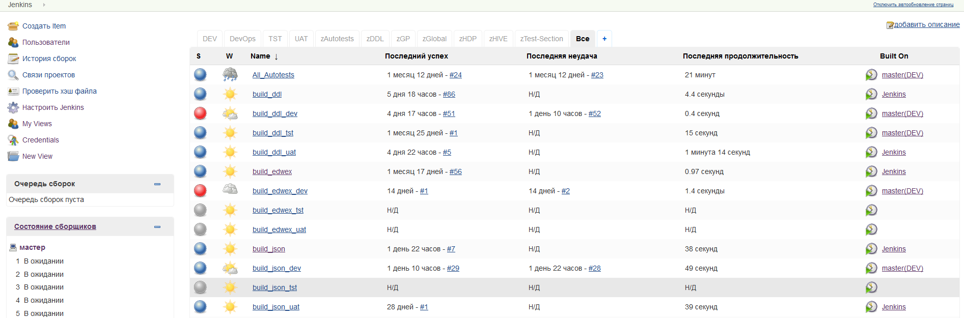Schedule a build for build_json_tst
Screen dimensions: 964x318
coord(871,287)
